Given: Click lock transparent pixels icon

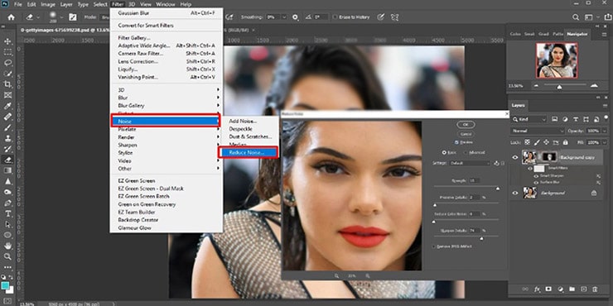Looking at the screenshot, I should pyautogui.click(x=528, y=142).
